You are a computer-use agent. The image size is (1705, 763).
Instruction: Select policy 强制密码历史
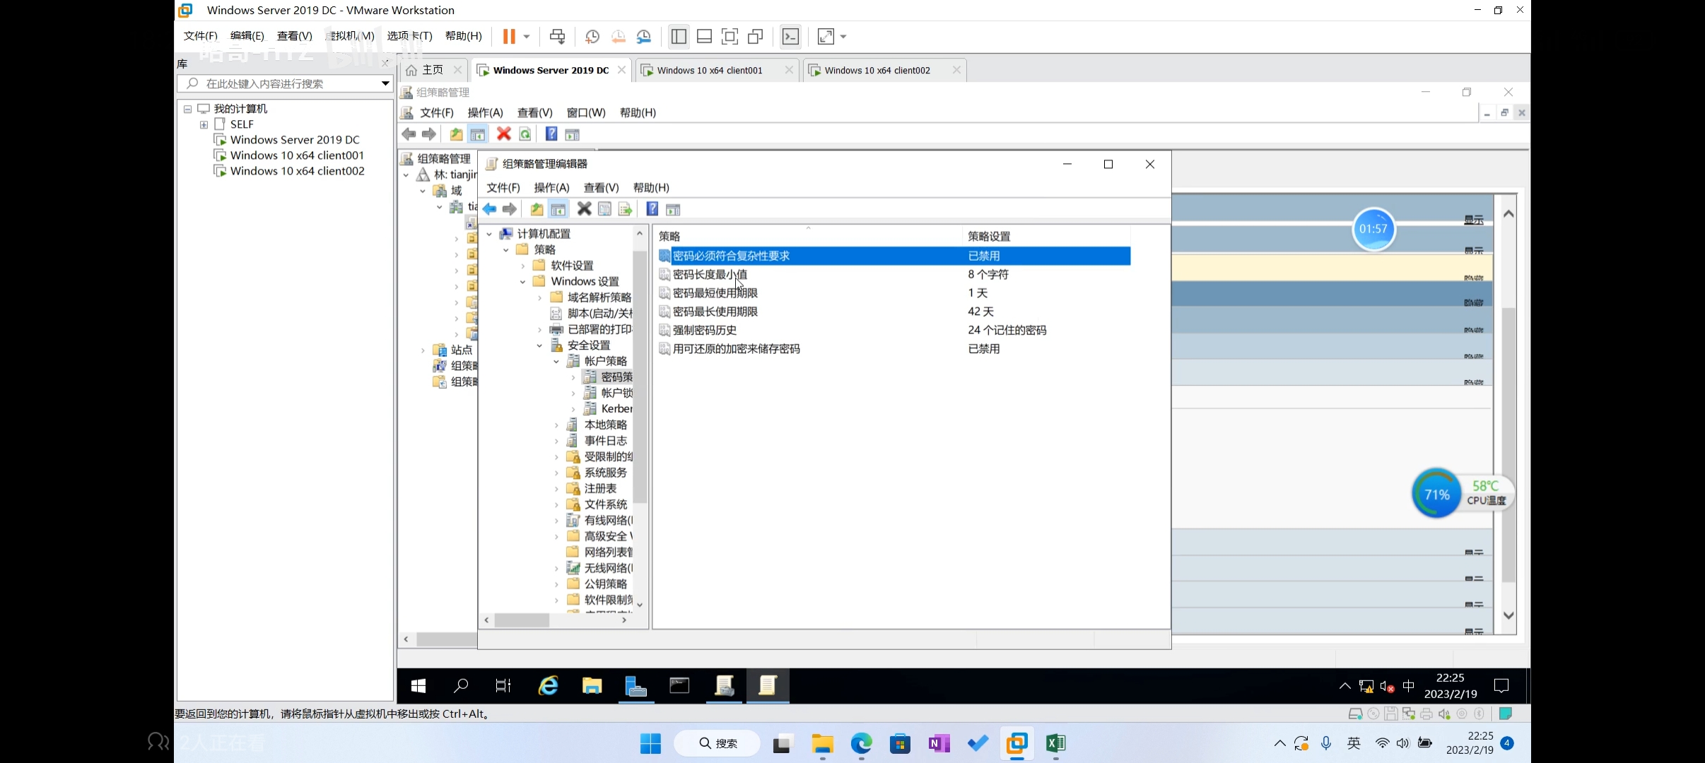704,330
